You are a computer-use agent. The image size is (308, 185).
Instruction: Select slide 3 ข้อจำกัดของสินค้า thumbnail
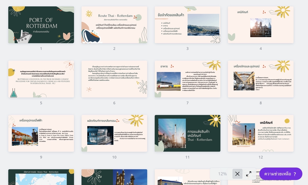click(x=187, y=25)
